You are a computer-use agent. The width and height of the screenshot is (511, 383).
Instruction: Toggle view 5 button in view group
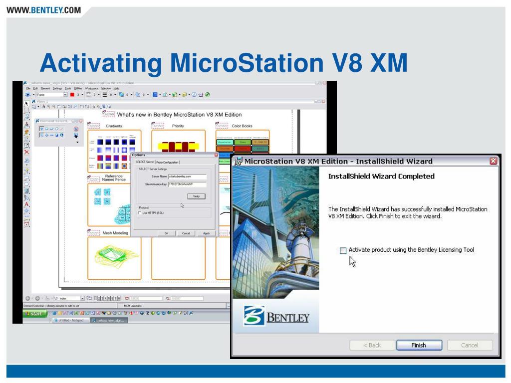(x=109, y=298)
